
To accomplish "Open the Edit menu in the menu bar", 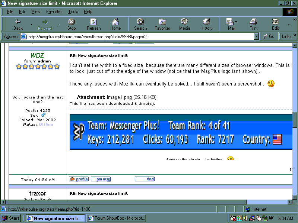I will (x=22, y=12).
